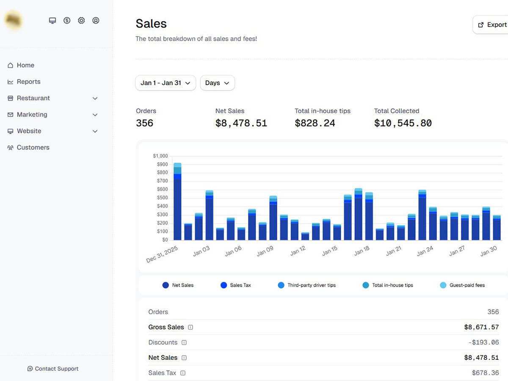Open the dollar sign billing icon
Screen dimensions: 508x381
[x=67, y=20]
